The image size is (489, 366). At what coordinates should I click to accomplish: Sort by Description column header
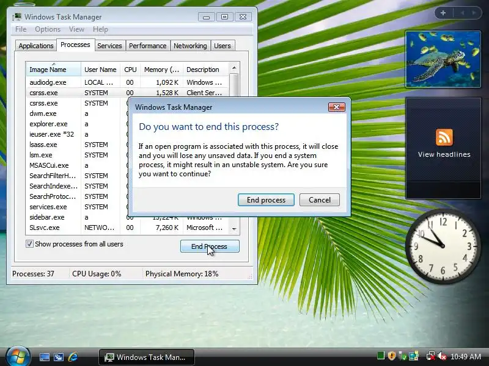206,70
